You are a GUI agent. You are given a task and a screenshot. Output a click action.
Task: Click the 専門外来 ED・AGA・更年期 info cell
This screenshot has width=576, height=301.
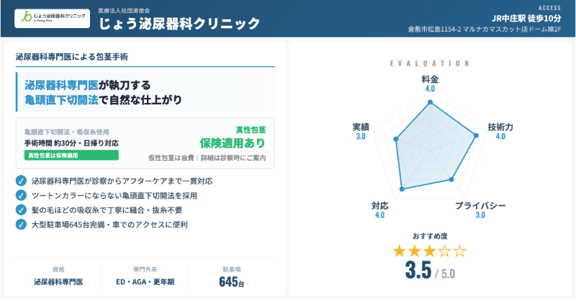click(x=145, y=277)
